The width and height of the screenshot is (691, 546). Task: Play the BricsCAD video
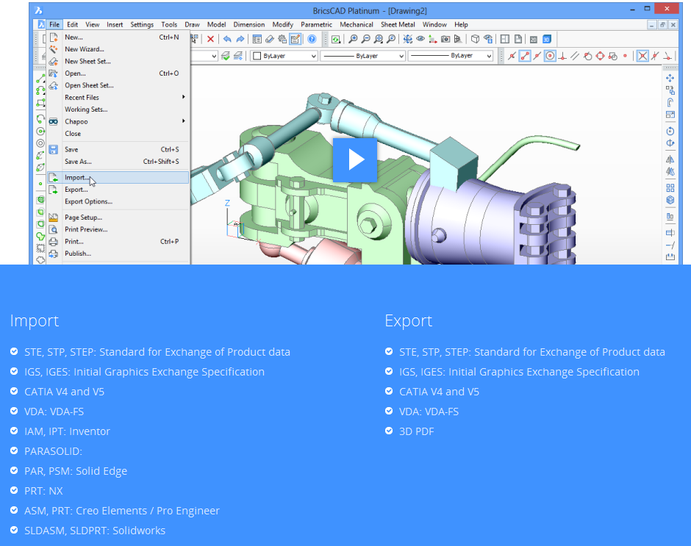[x=355, y=160]
